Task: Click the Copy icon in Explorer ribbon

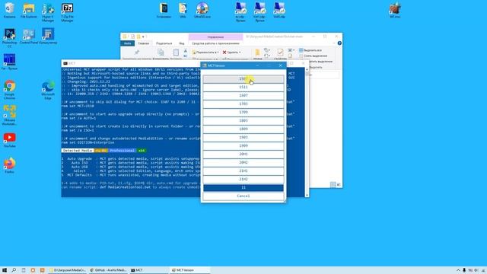Action: pyautogui.click(x=161, y=53)
